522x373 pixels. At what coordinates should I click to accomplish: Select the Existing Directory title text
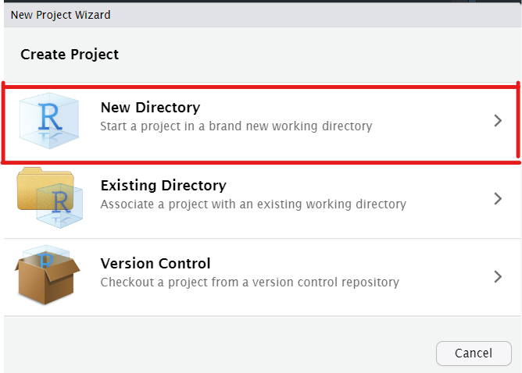163,186
